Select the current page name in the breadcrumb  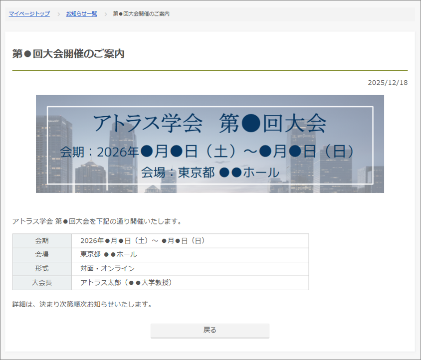click(141, 14)
